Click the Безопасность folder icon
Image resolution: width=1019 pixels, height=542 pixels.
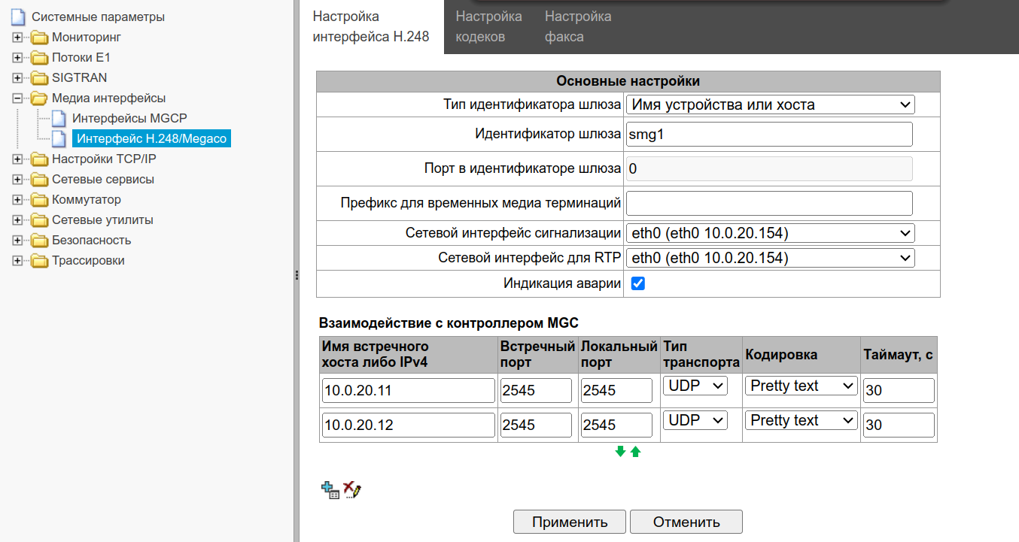pos(39,241)
